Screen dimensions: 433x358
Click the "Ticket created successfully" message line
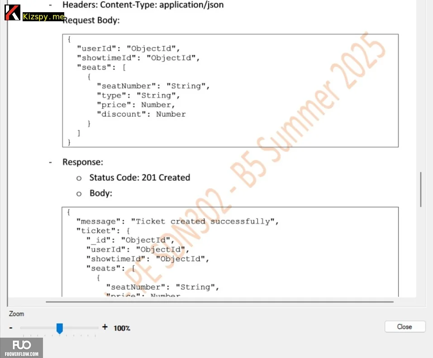[177, 221]
